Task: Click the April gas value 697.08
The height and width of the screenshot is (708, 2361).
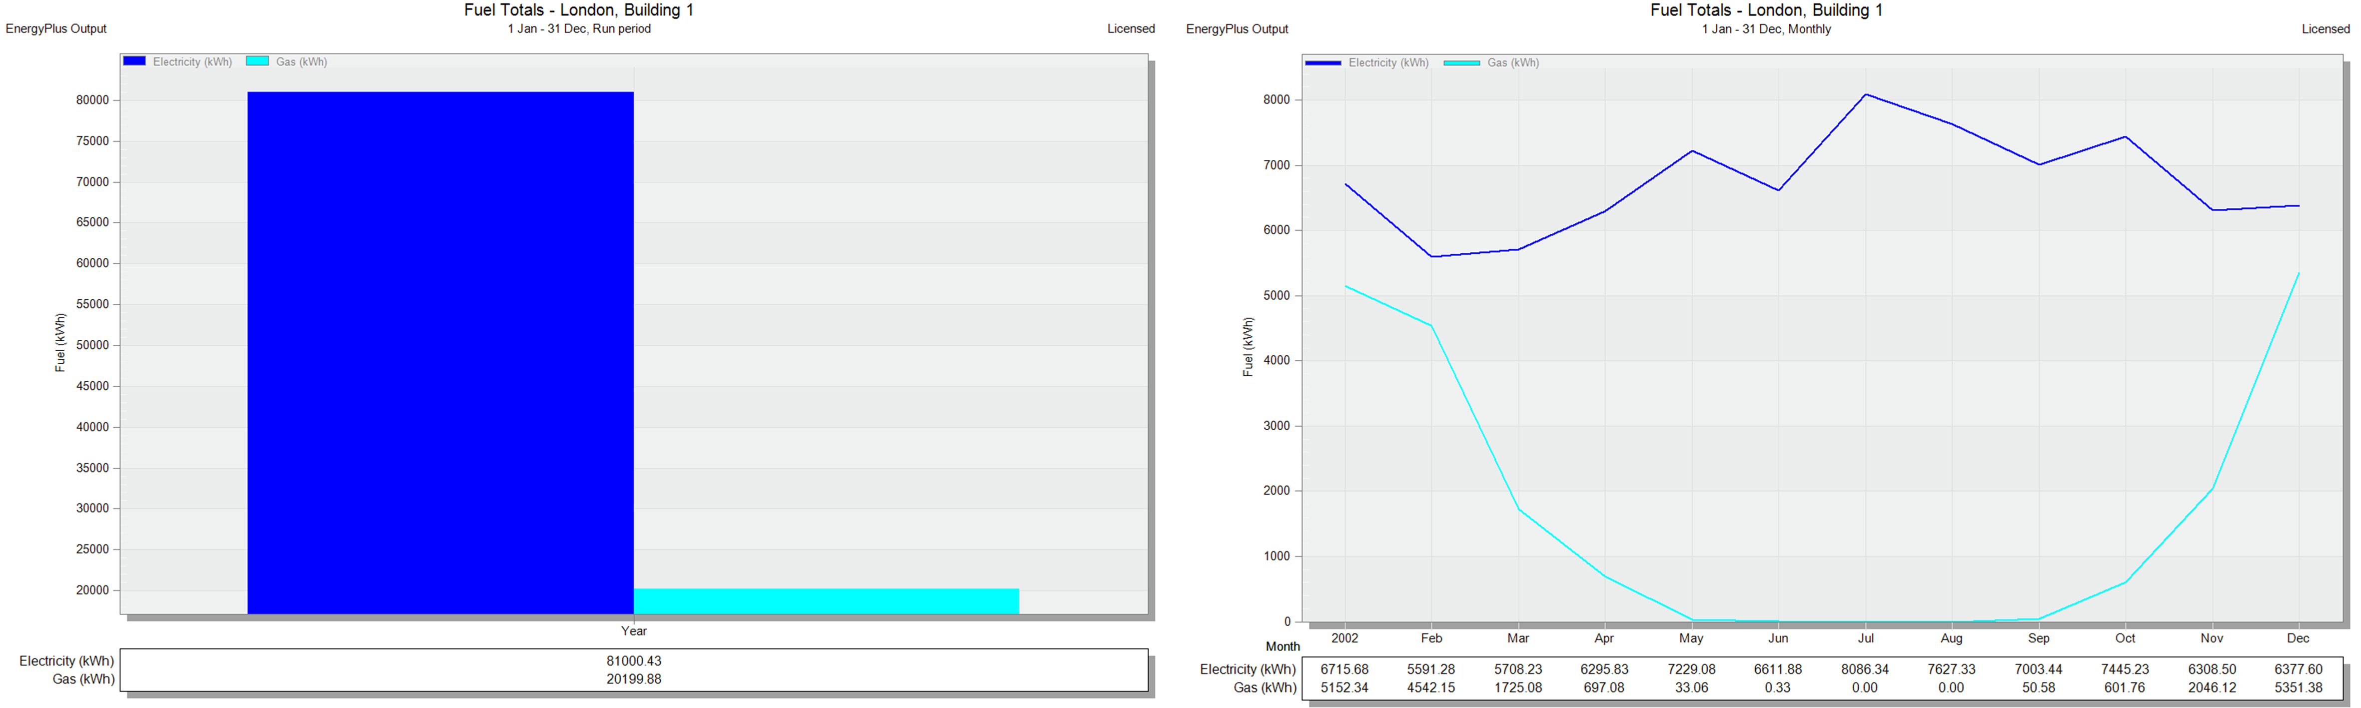Action: coord(1604,688)
